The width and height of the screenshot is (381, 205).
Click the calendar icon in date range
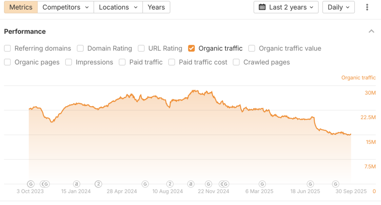262,7
